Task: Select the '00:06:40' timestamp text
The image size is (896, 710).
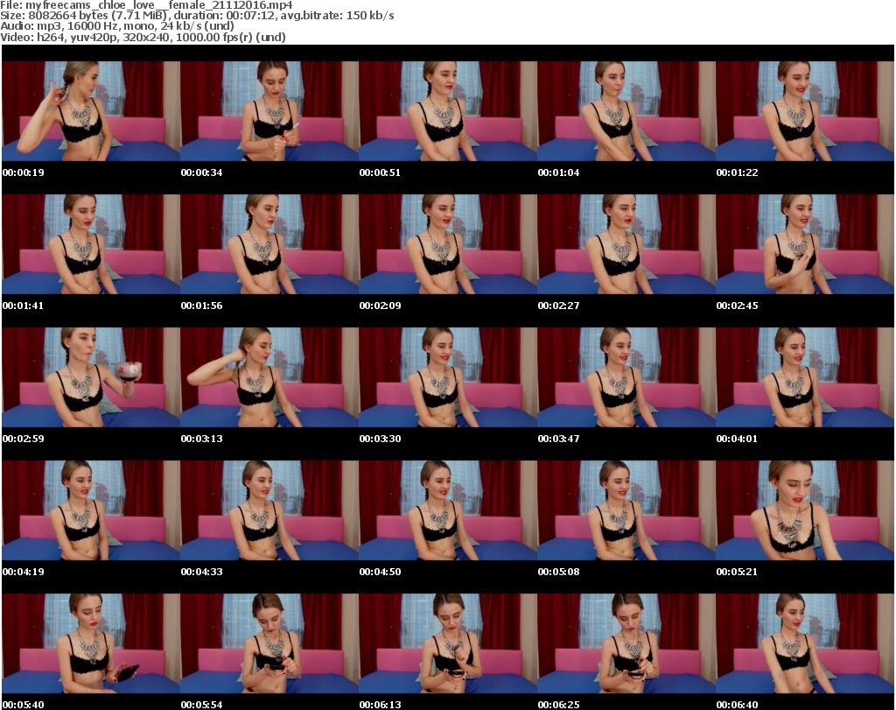Action: [x=737, y=705]
